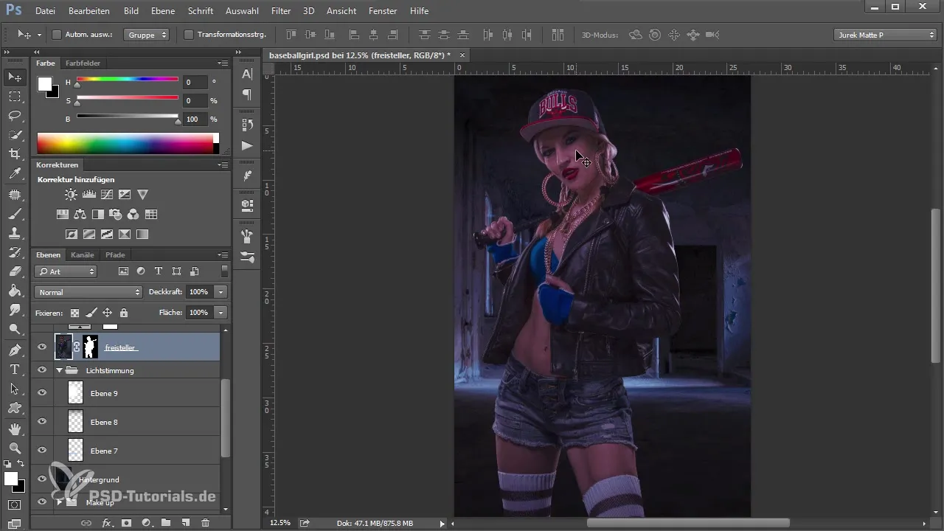Image resolution: width=944 pixels, height=531 pixels.
Task: Add a Color Balance adjustment
Action: point(80,215)
